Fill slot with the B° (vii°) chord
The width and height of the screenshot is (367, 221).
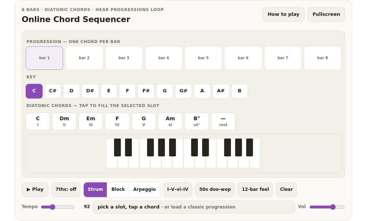pyautogui.click(x=197, y=121)
